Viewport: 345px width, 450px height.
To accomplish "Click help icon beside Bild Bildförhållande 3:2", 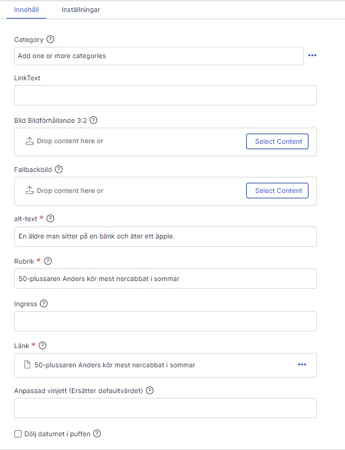I will (x=93, y=120).
